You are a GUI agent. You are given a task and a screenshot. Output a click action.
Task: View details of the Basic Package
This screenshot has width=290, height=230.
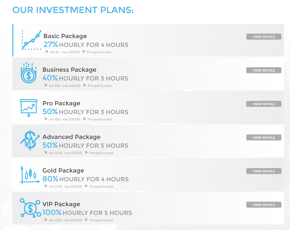tap(264, 37)
